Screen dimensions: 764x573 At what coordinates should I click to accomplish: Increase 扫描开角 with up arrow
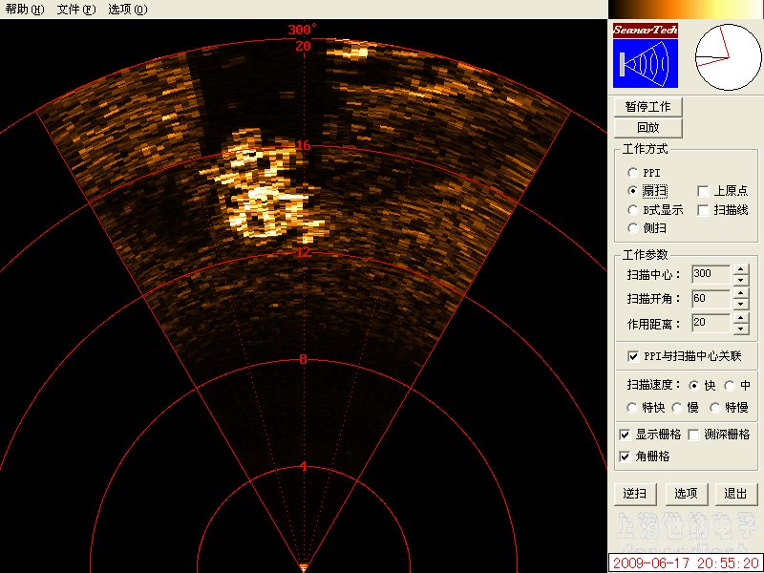(x=741, y=293)
